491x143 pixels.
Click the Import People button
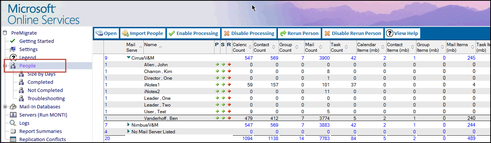point(142,33)
